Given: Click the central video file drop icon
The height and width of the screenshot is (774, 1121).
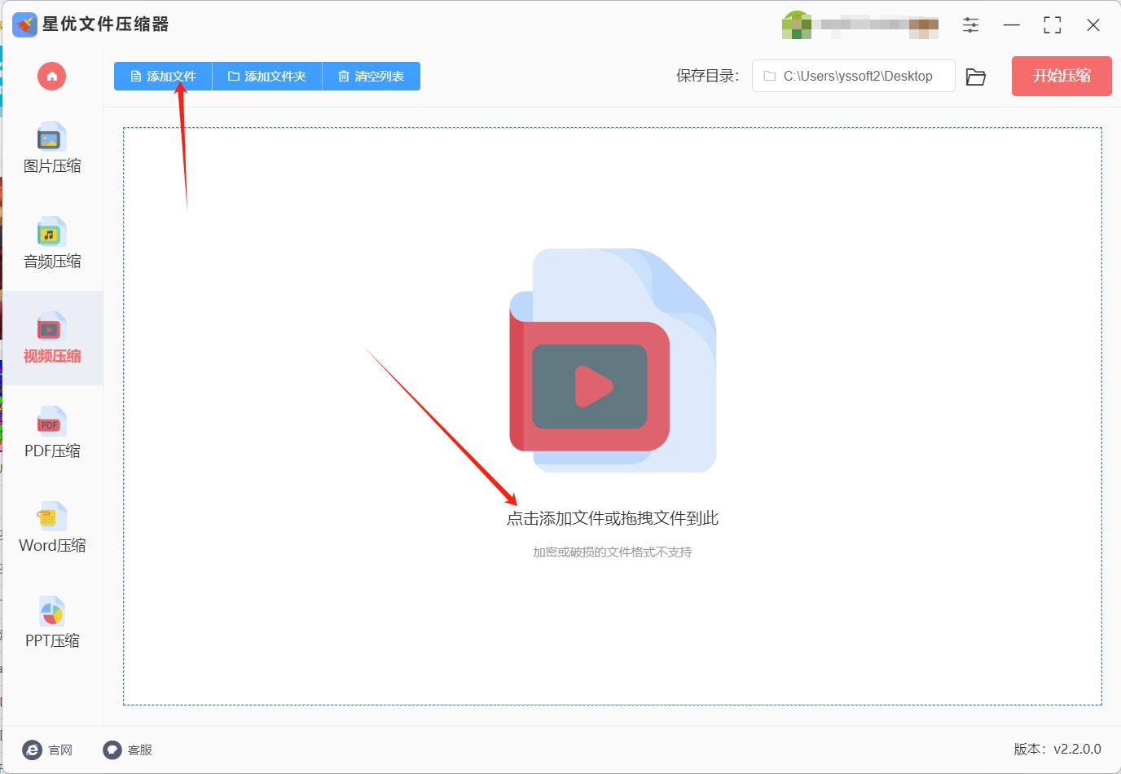Looking at the screenshot, I should coord(613,360).
